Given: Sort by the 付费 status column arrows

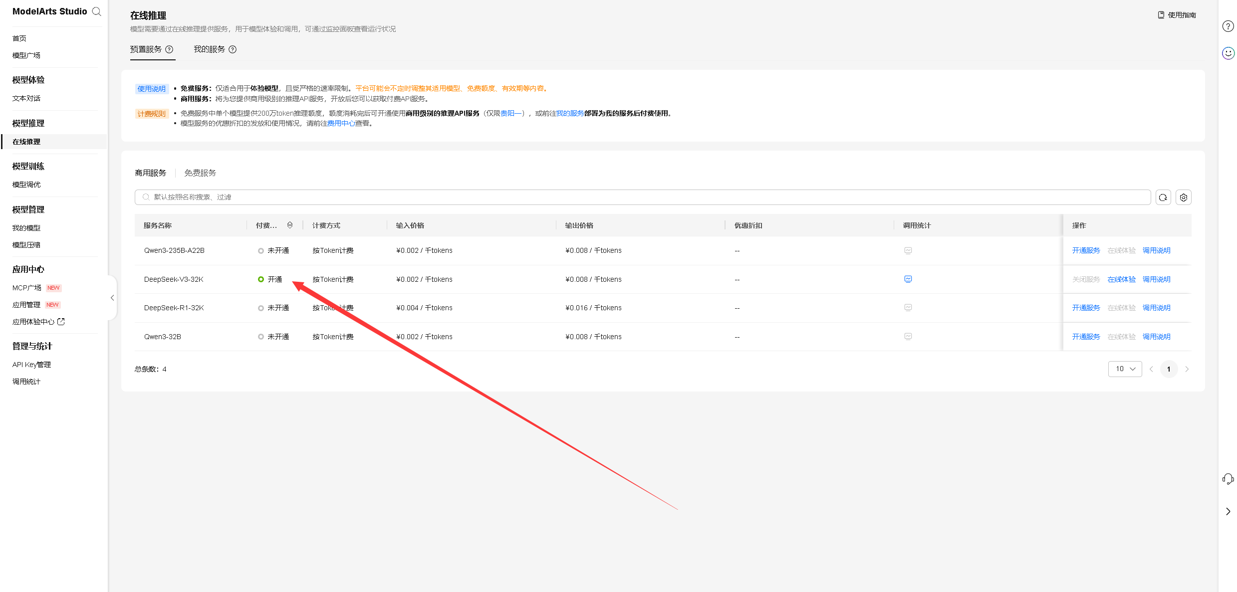Looking at the screenshot, I should pos(290,225).
